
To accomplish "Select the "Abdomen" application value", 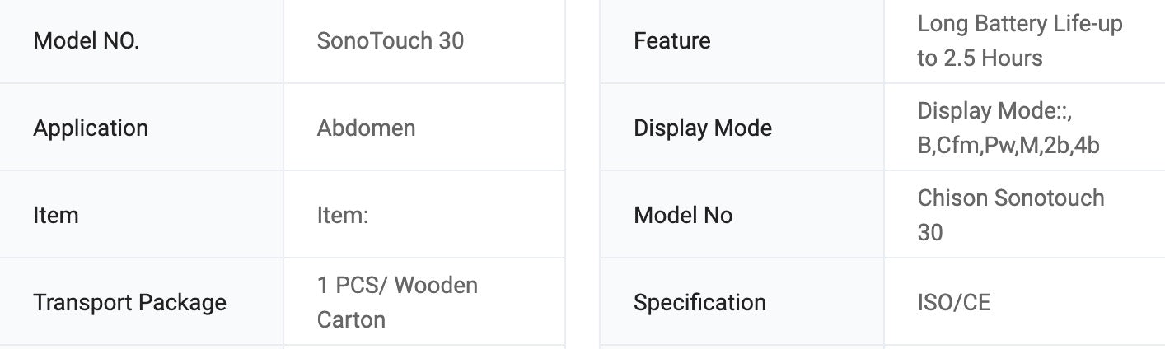I will [366, 128].
